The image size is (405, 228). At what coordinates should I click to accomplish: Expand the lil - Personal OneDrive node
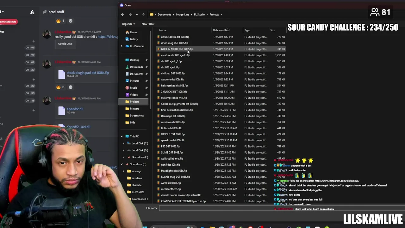pos(122,46)
